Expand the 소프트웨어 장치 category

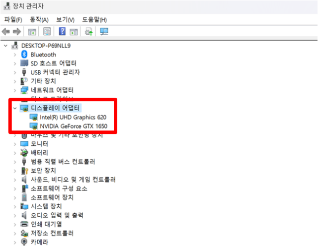point(15,198)
